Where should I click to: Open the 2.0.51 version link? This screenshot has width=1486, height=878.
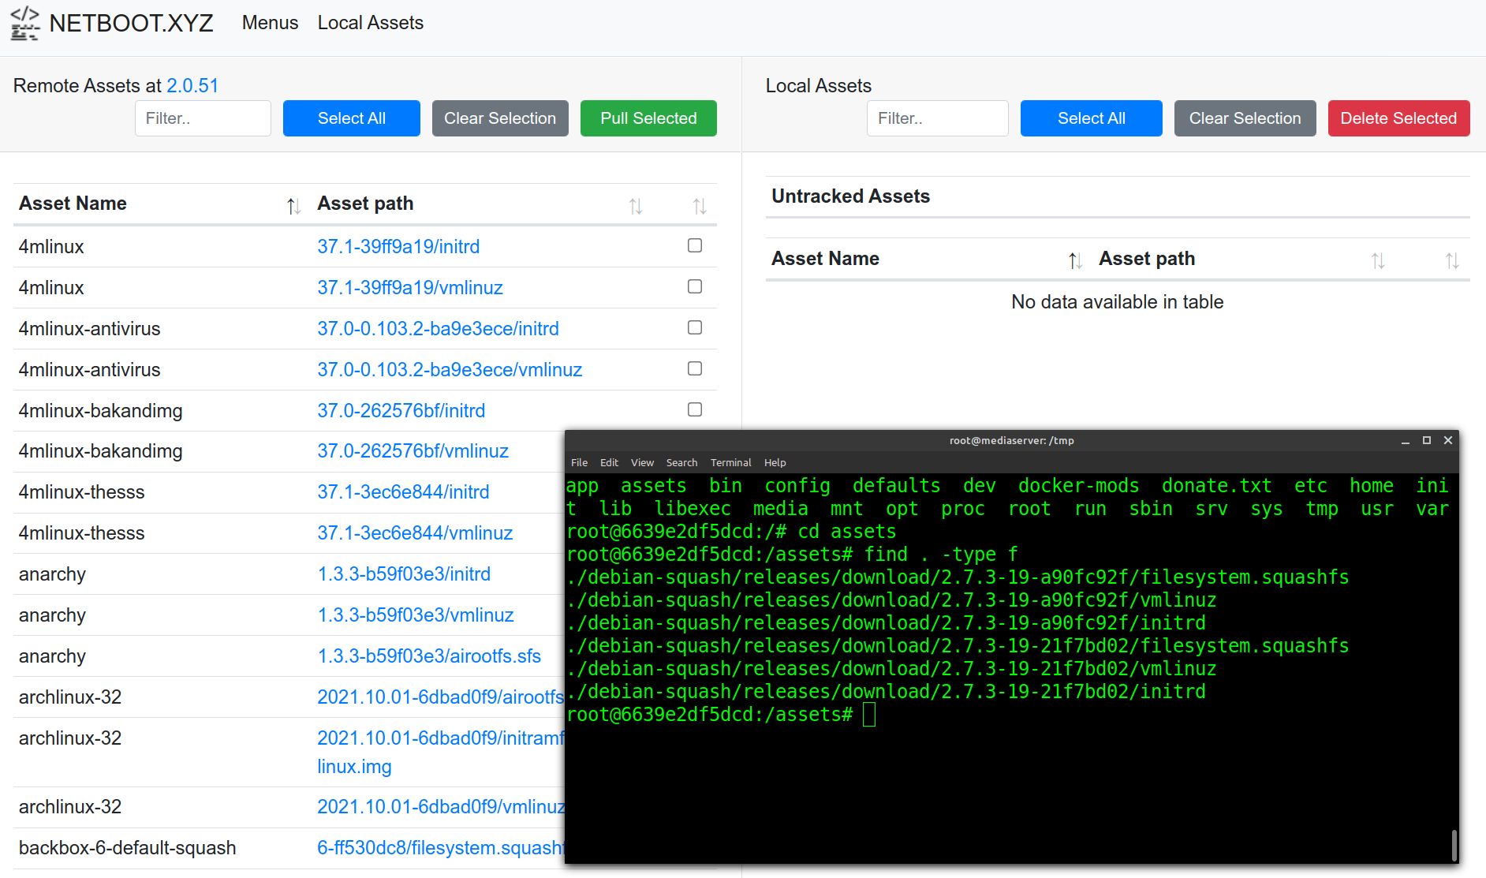(192, 85)
